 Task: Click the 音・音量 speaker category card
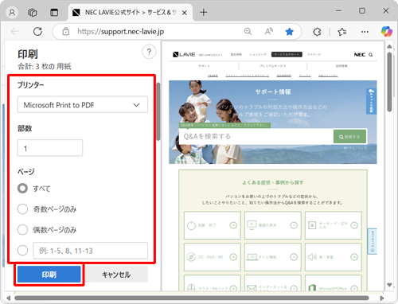[334, 257]
